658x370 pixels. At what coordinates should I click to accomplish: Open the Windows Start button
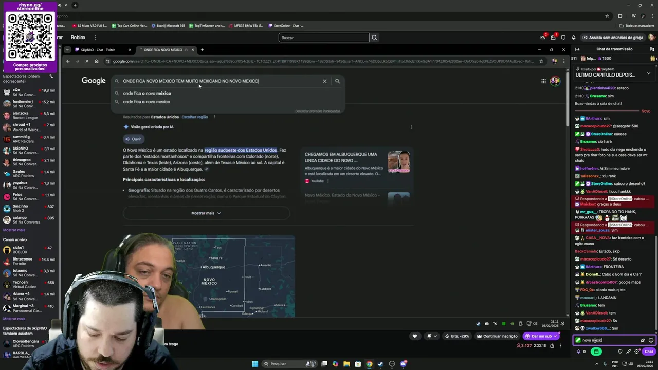[x=255, y=364]
